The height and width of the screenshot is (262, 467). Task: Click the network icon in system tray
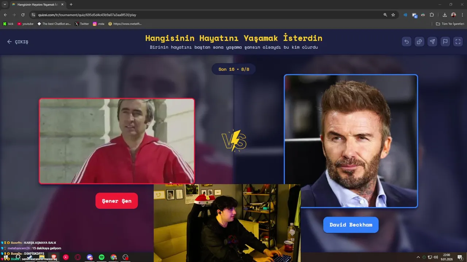(430, 257)
